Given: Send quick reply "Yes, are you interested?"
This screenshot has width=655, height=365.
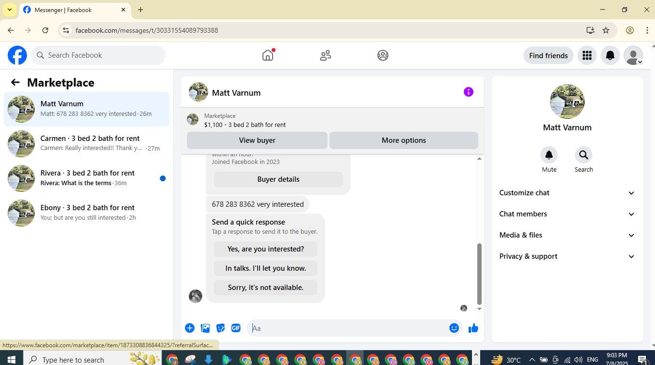Looking at the screenshot, I should click(x=266, y=249).
